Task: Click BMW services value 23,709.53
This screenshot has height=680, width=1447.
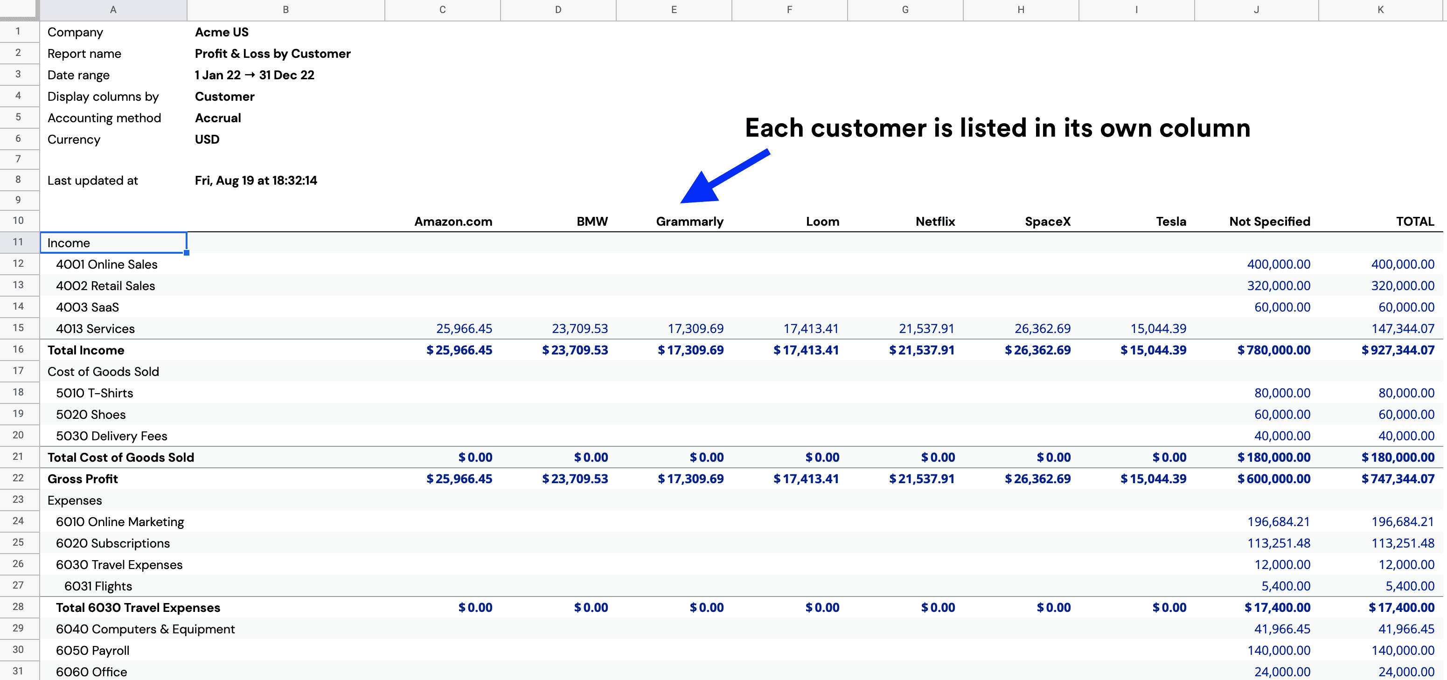Action: tap(579, 328)
